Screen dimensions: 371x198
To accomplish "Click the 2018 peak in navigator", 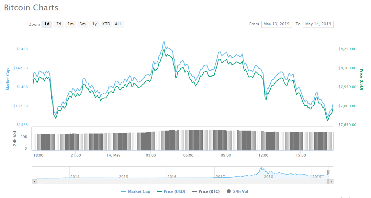I will 261,169.
